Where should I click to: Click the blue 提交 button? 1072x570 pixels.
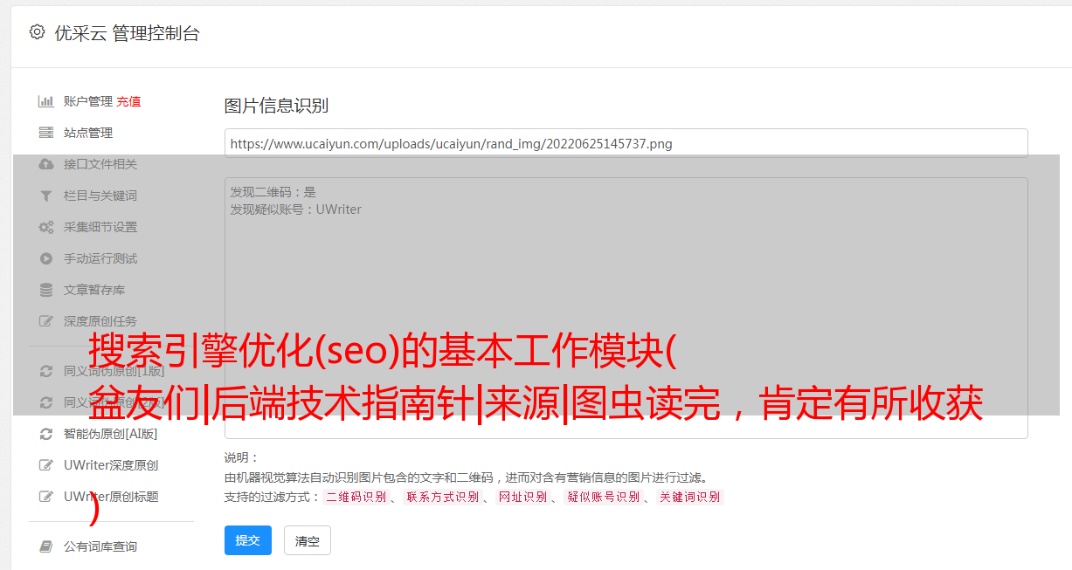248,540
